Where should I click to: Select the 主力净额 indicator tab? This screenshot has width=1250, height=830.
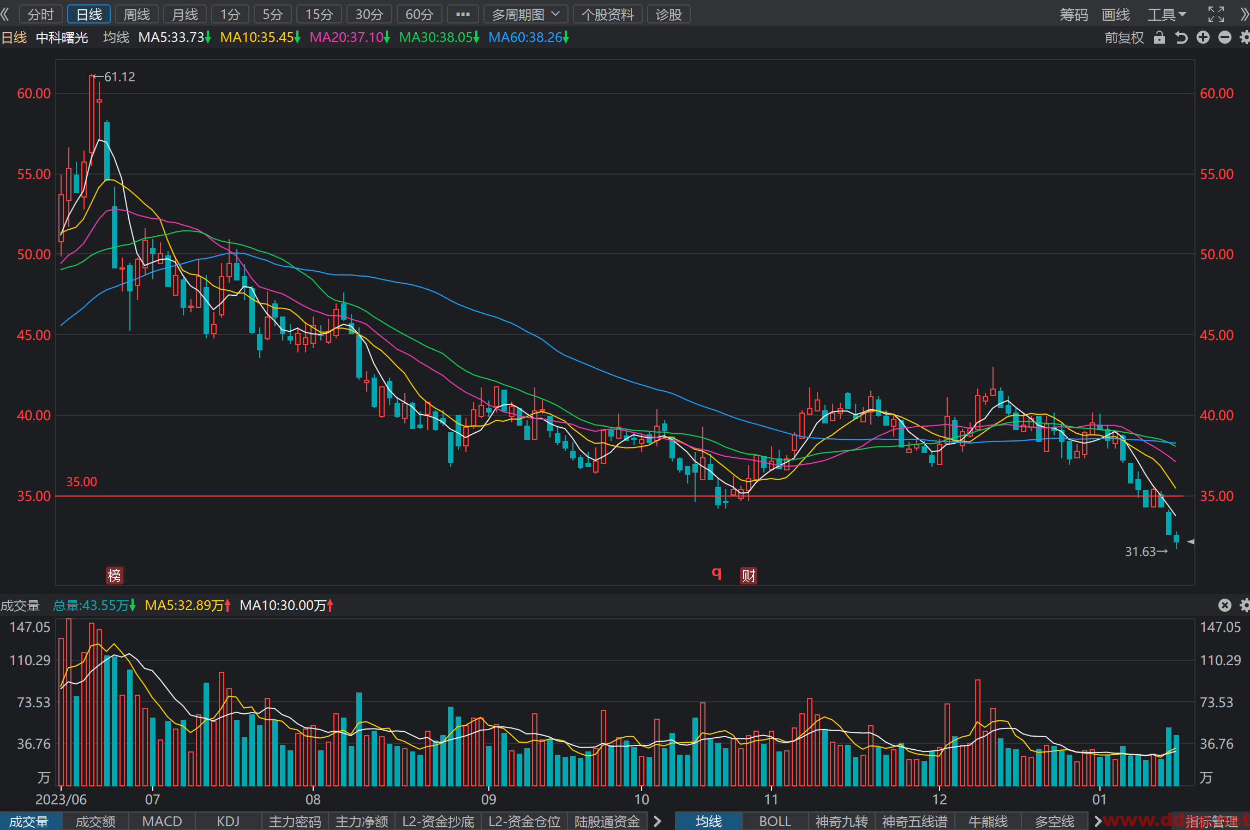pos(362,821)
